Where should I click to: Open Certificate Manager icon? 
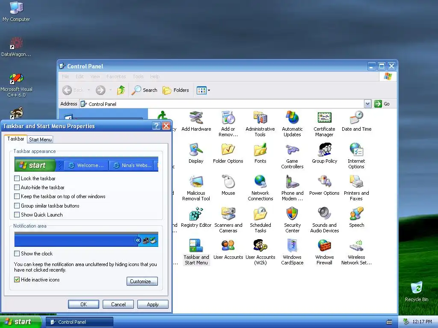(324, 124)
